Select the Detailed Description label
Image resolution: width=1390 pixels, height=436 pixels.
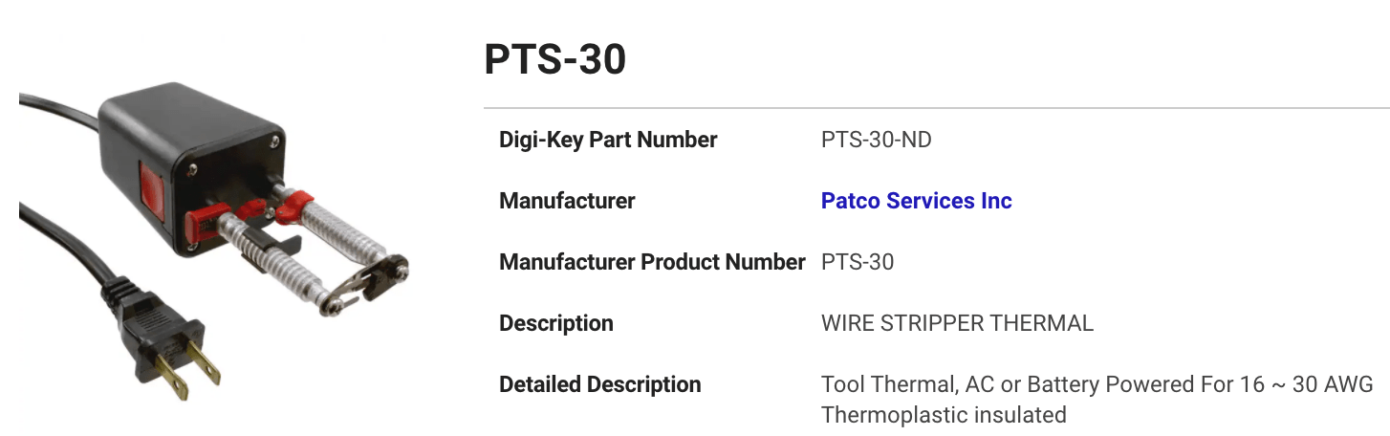599,384
